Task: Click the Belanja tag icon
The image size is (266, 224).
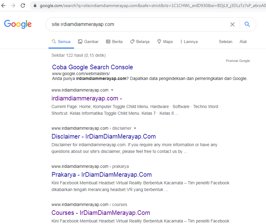Action: tap(132, 42)
